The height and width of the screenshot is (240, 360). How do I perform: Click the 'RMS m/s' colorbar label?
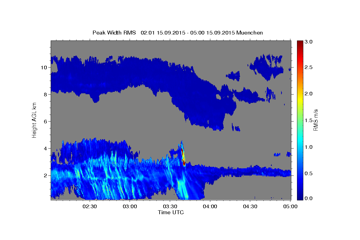click(316, 120)
